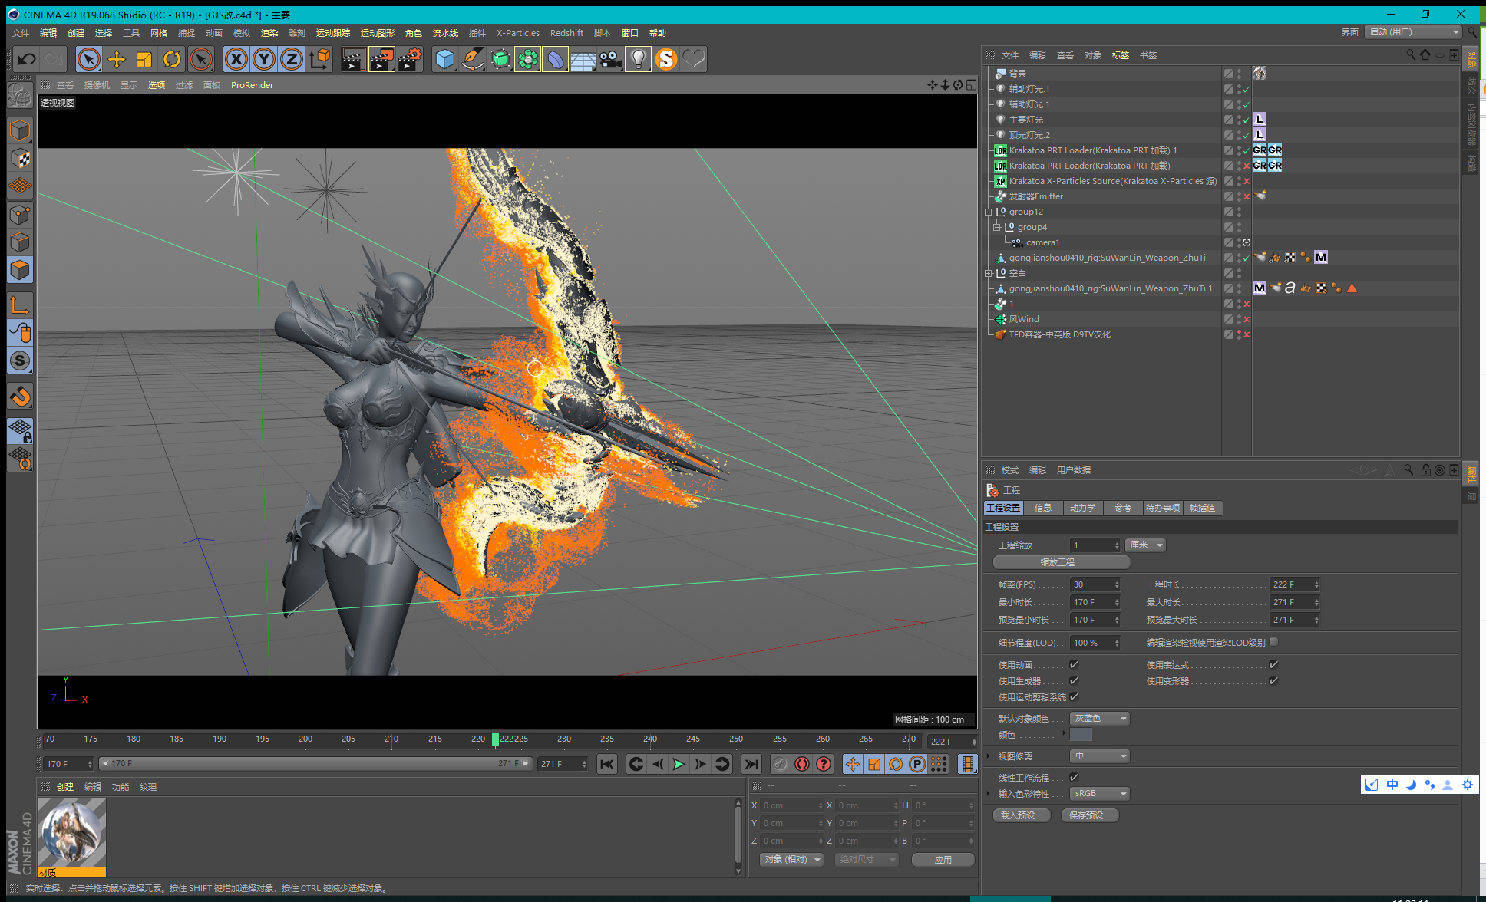Viewport: 1486px width, 902px height.
Task: Select the Rotate tool
Action: (172, 59)
